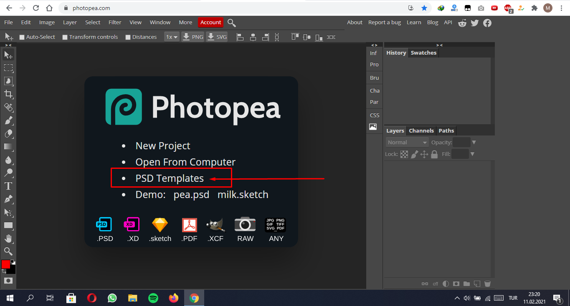Activate the Eraser tool

[8, 133]
